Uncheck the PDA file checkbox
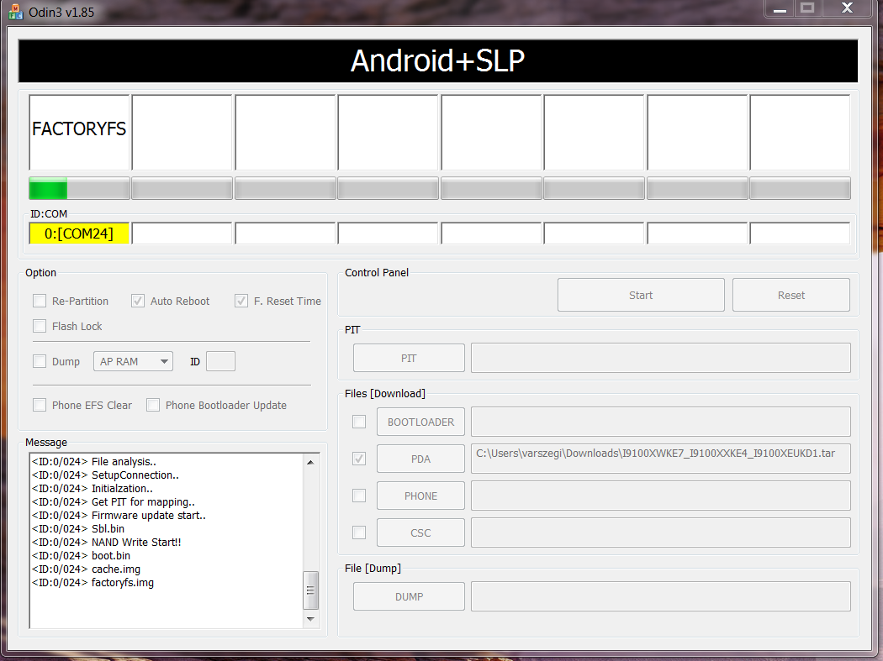This screenshot has width=883, height=661. (x=359, y=459)
